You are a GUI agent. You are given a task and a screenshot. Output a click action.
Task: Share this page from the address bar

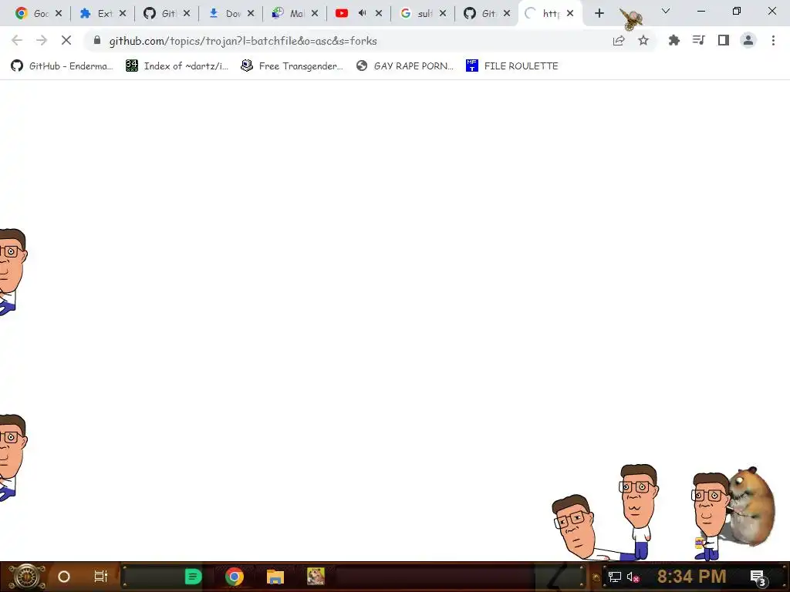619,40
